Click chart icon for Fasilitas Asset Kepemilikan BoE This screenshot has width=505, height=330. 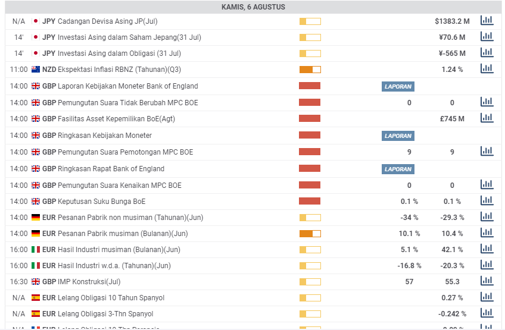(487, 118)
